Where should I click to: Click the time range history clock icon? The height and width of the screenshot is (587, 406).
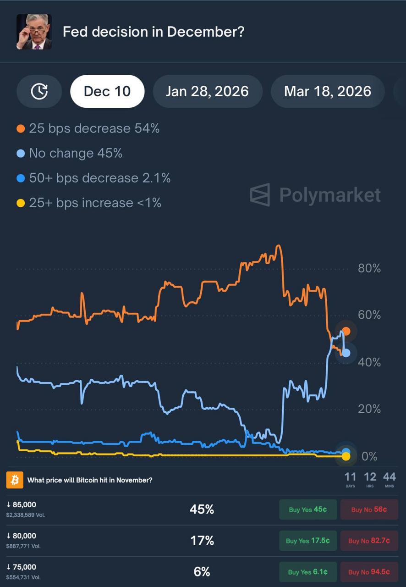coord(39,91)
